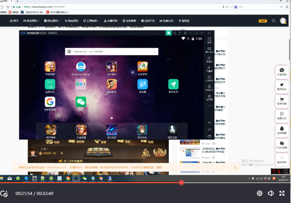Open the system apps folder in Nox
This screenshot has height=203, width=291.
tap(81, 84)
